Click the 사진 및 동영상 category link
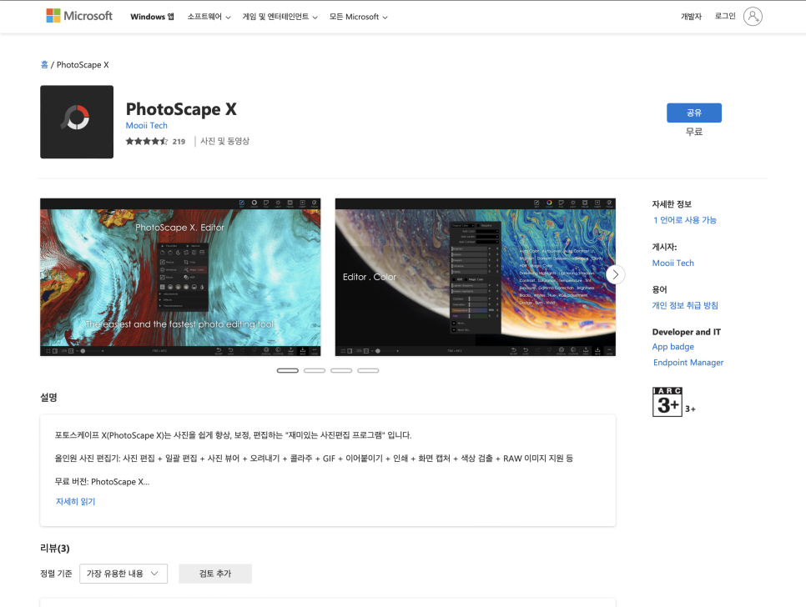Image resolution: width=806 pixels, height=607 pixels. pos(224,141)
